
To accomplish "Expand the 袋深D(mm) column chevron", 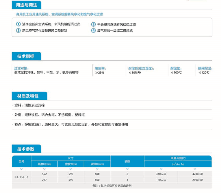I will (x=97, y=169).
